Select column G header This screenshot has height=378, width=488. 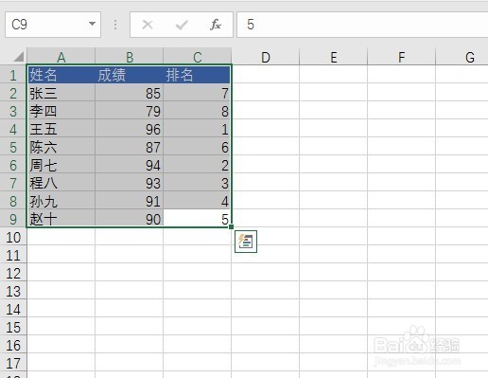462,57
